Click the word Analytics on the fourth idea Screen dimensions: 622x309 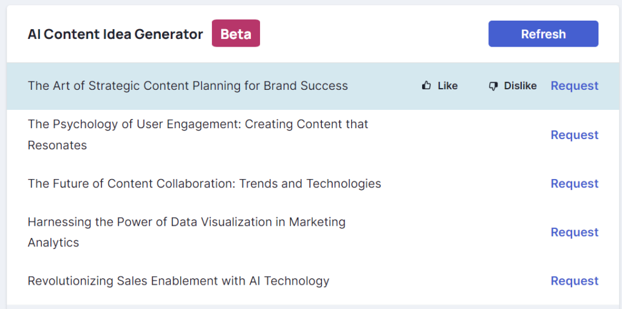[x=53, y=242]
